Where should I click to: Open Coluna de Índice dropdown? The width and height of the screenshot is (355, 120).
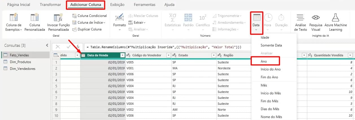(x=89, y=23)
